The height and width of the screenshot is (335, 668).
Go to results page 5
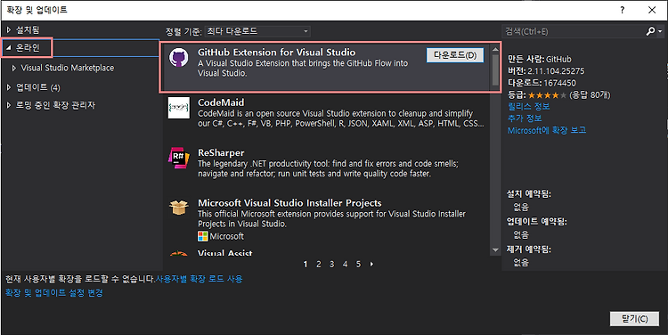pos(358,265)
